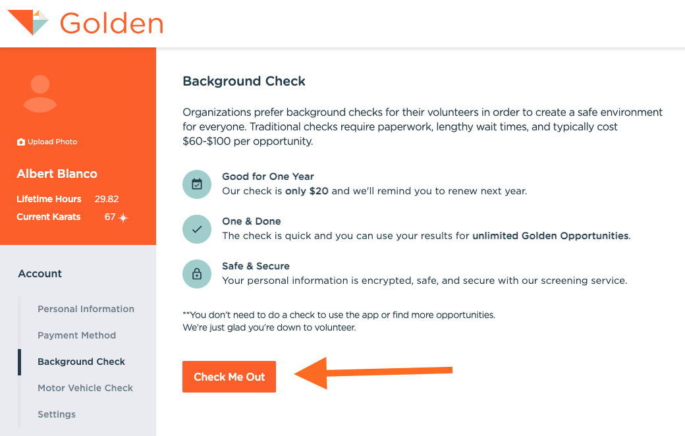This screenshot has width=685, height=436.
Task: Click the Upload Photo link
Action: click(x=52, y=142)
